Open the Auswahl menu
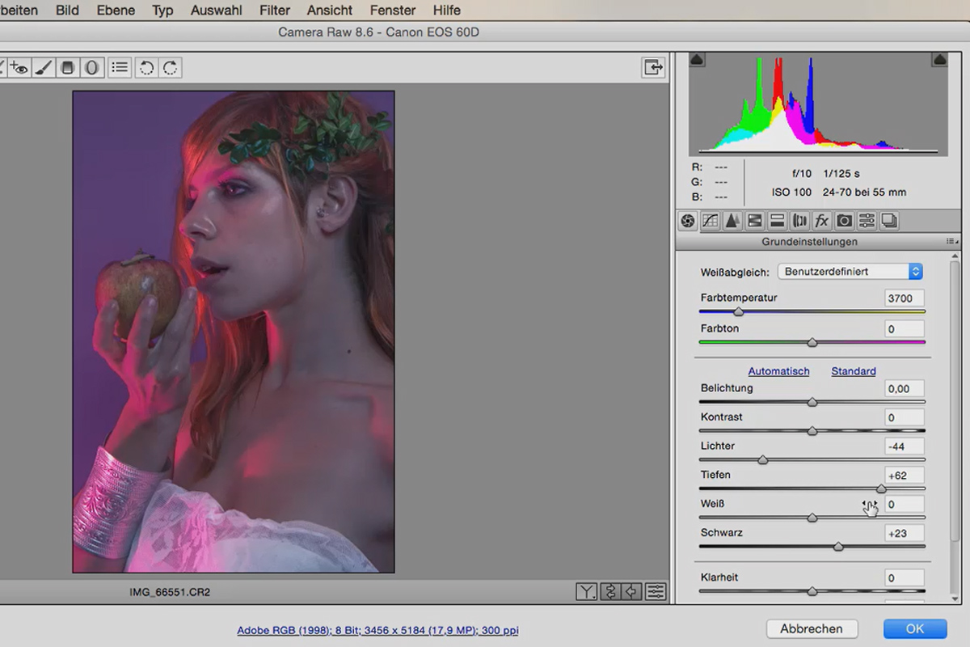The width and height of the screenshot is (970, 647). (x=217, y=11)
